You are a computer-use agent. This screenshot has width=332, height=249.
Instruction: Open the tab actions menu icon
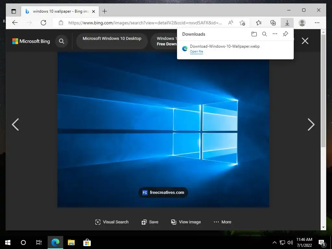tap(14, 11)
